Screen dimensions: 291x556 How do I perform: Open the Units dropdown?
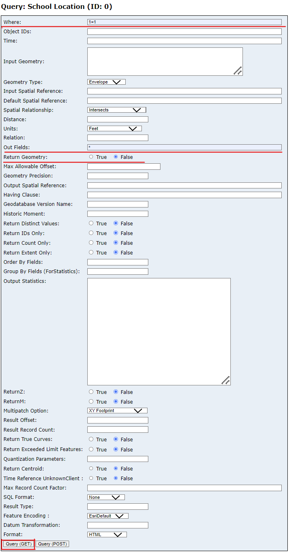(114, 128)
